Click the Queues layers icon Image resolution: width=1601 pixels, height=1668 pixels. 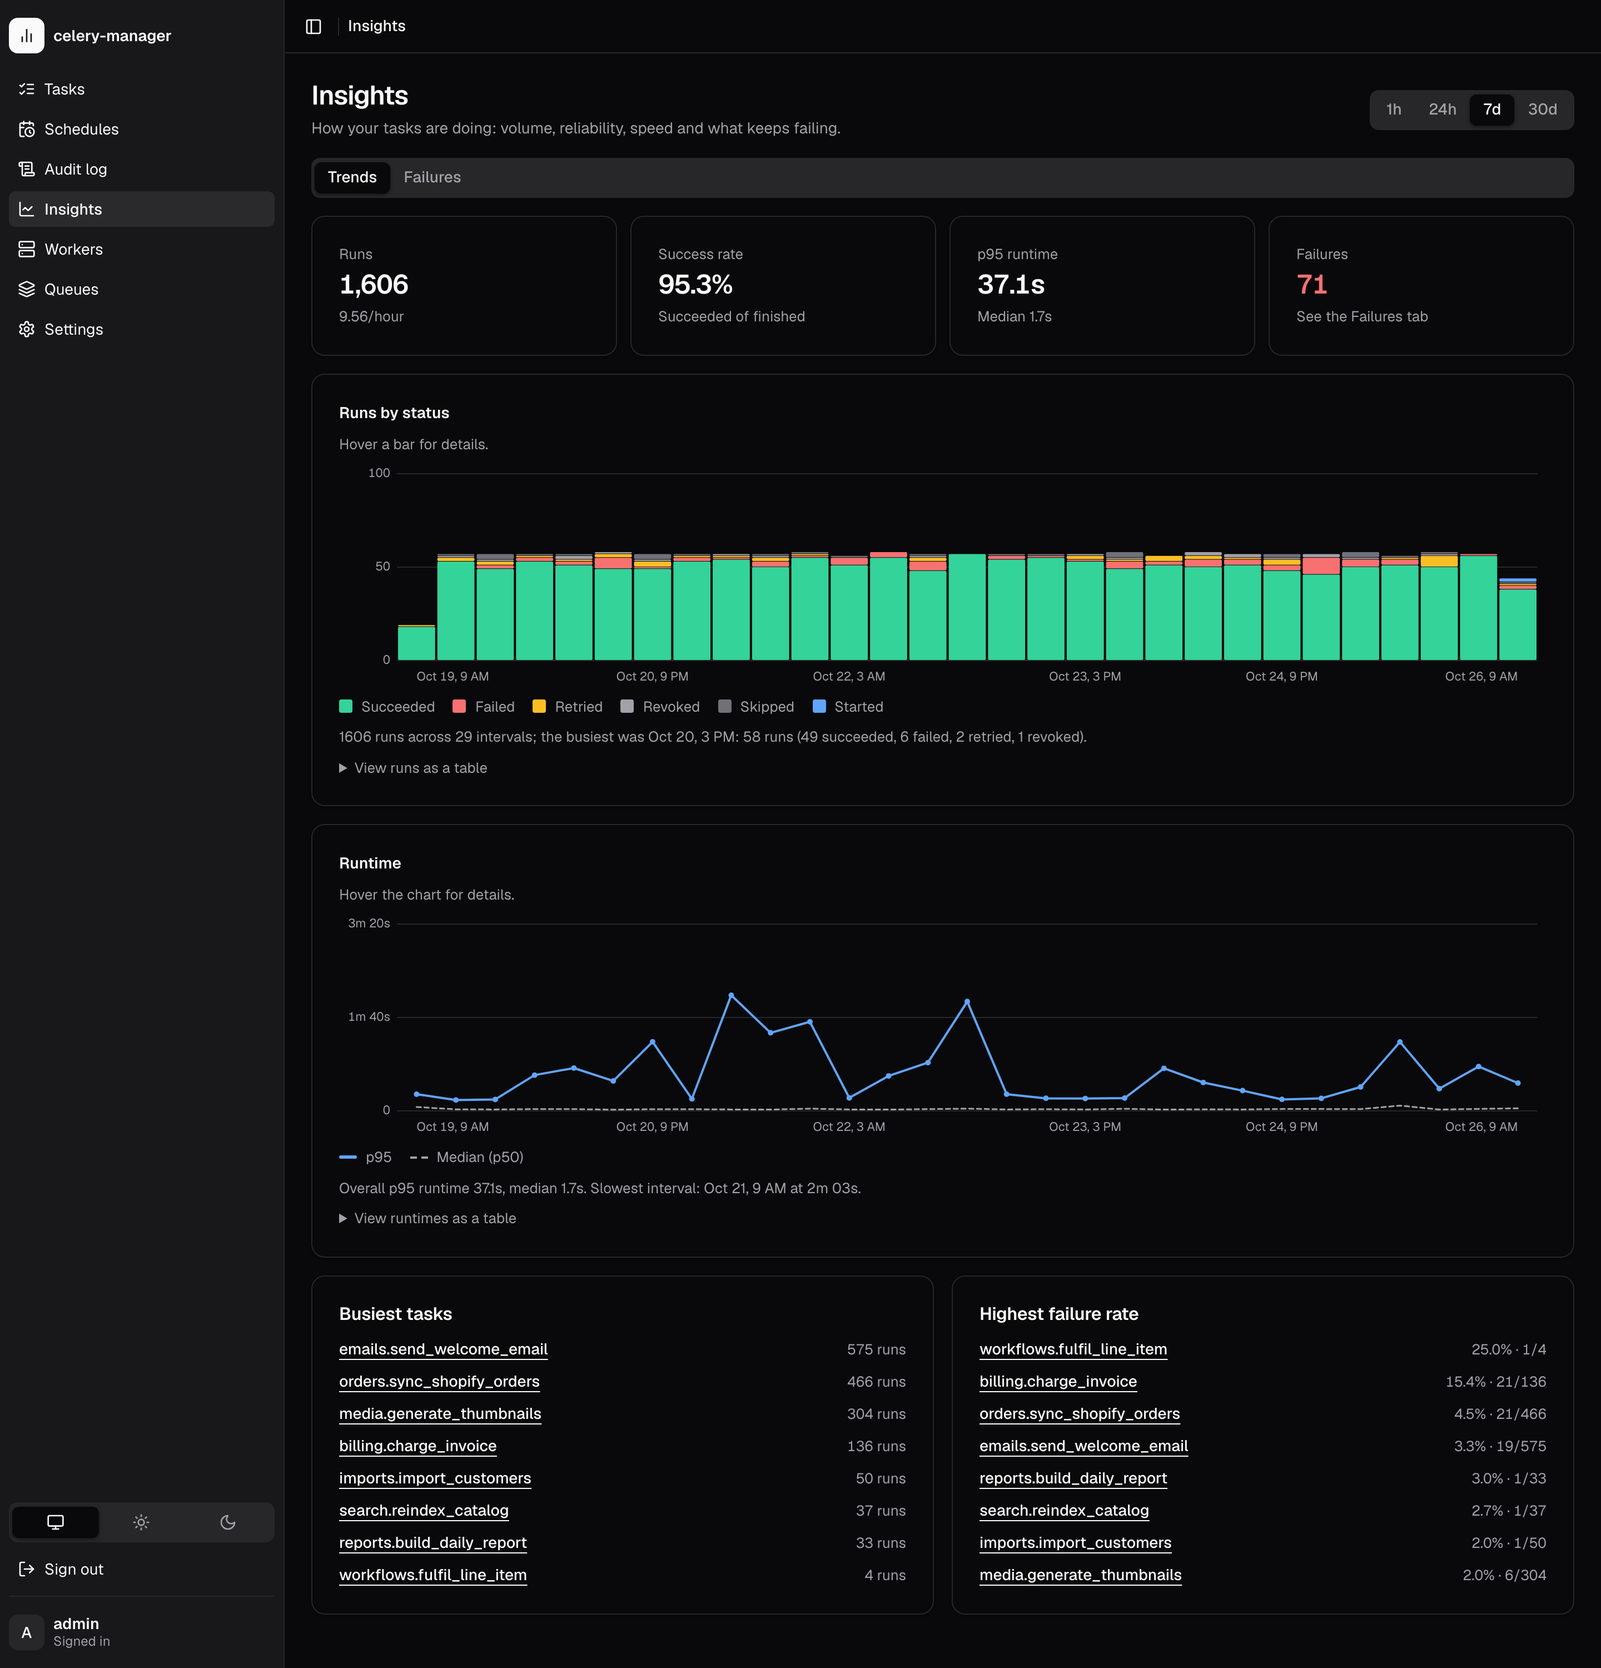click(26, 289)
